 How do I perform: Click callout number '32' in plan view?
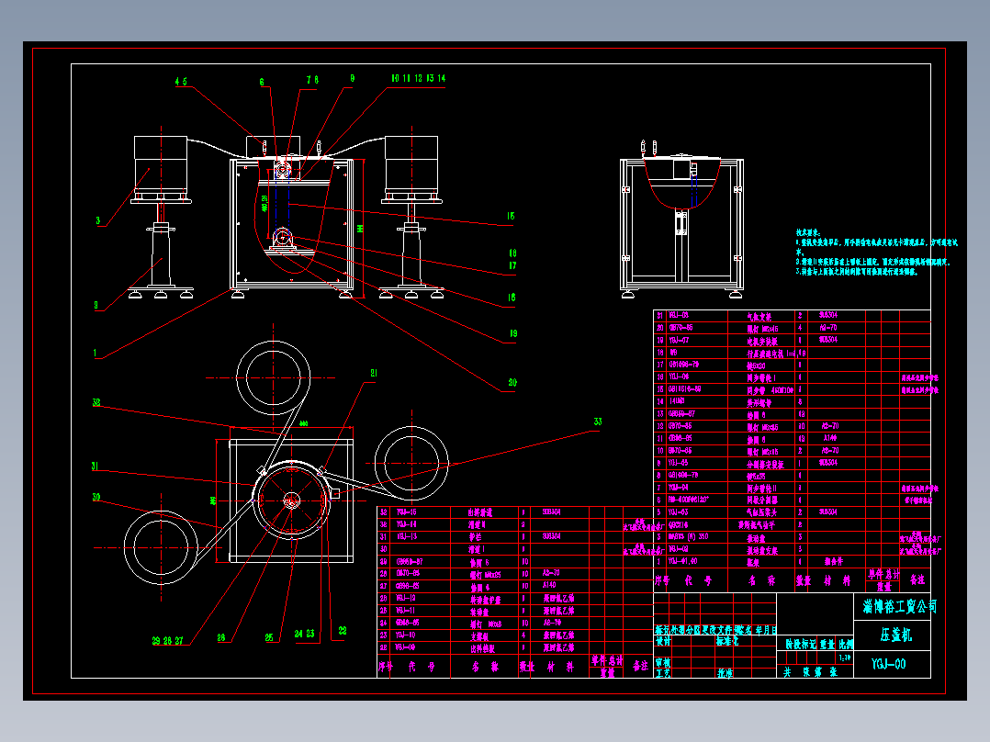pos(96,402)
